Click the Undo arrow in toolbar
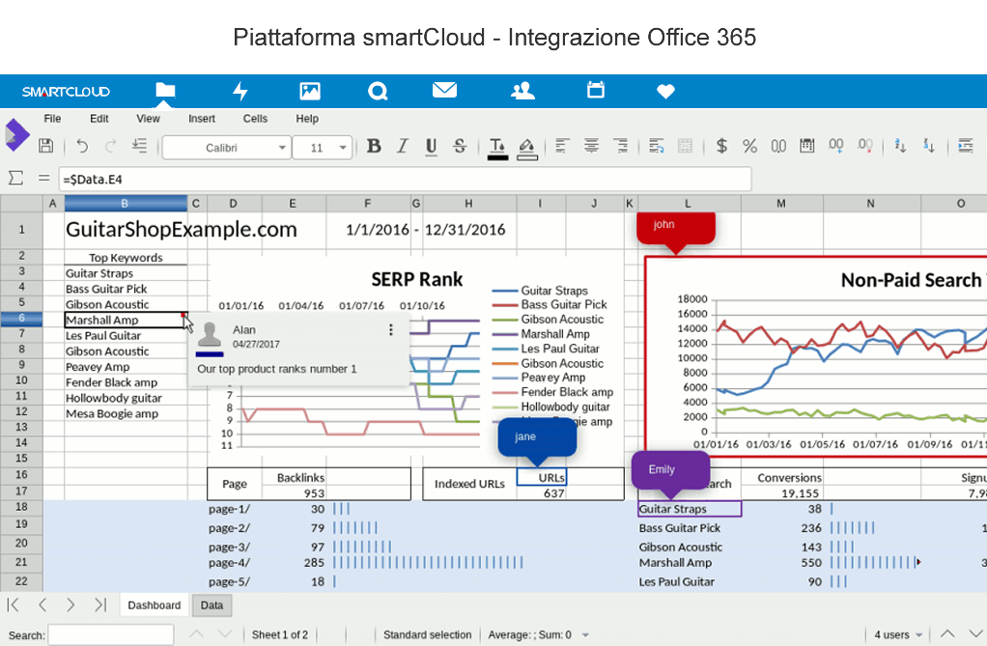The width and height of the screenshot is (987, 646). [82, 147]
